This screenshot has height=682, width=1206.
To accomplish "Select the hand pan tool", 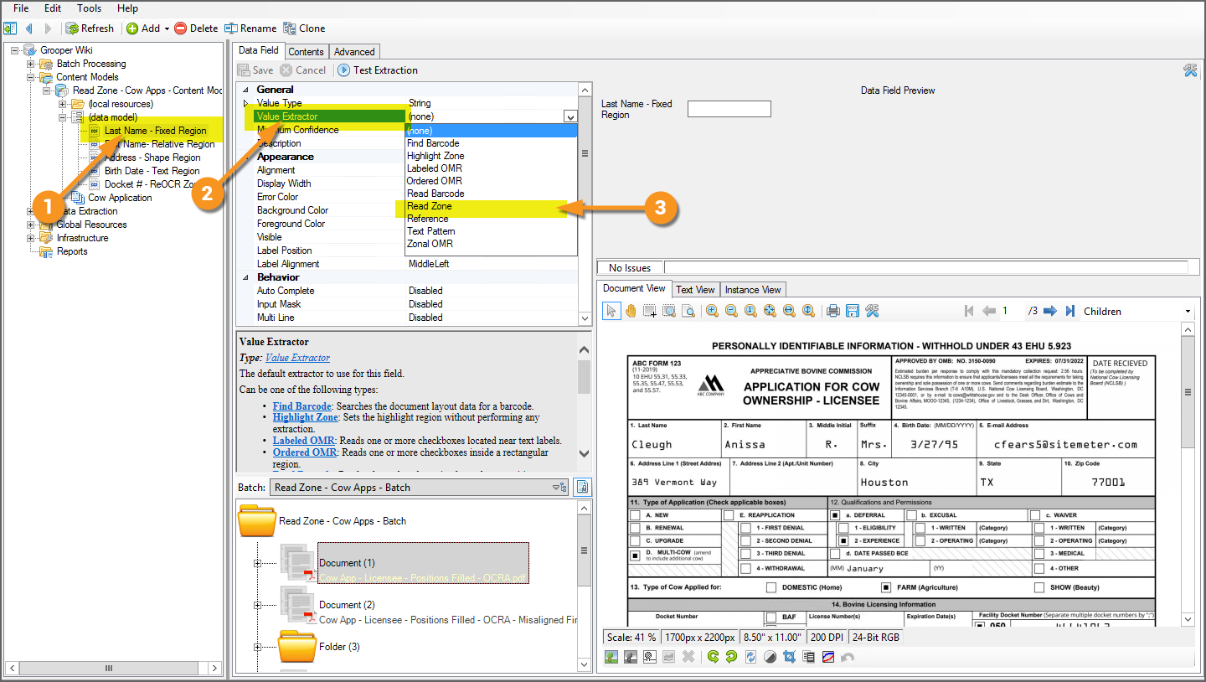I will [x=630, y=311].
